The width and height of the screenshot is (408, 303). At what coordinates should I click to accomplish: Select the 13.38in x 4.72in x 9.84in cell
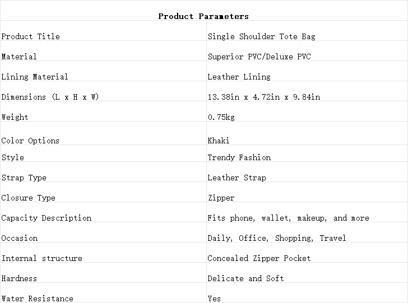pos(307,91)
